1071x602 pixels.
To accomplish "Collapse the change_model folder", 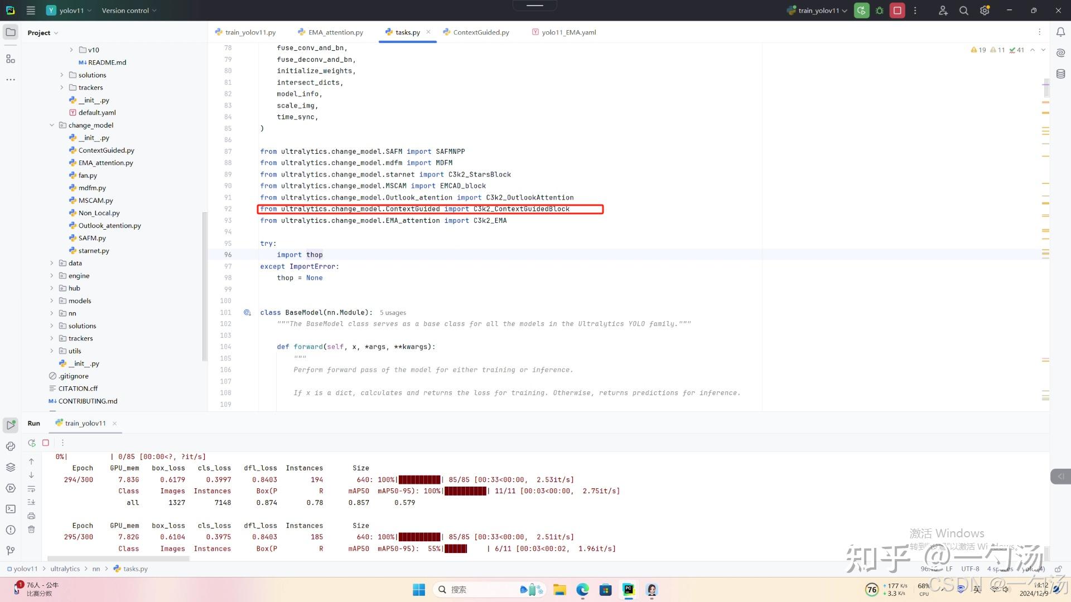I will [52, 125].
